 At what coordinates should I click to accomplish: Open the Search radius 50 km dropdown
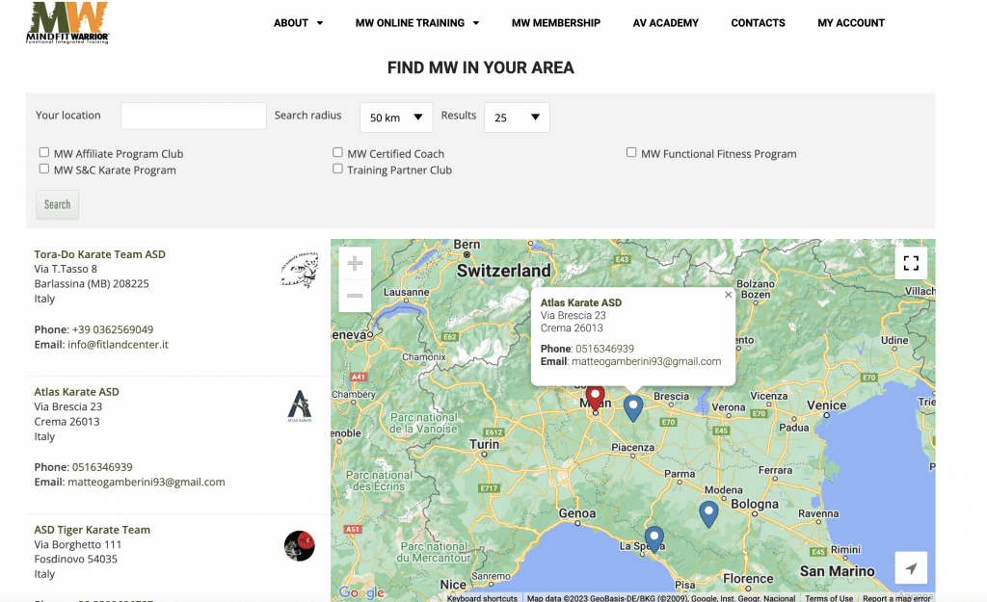[396, 118]
